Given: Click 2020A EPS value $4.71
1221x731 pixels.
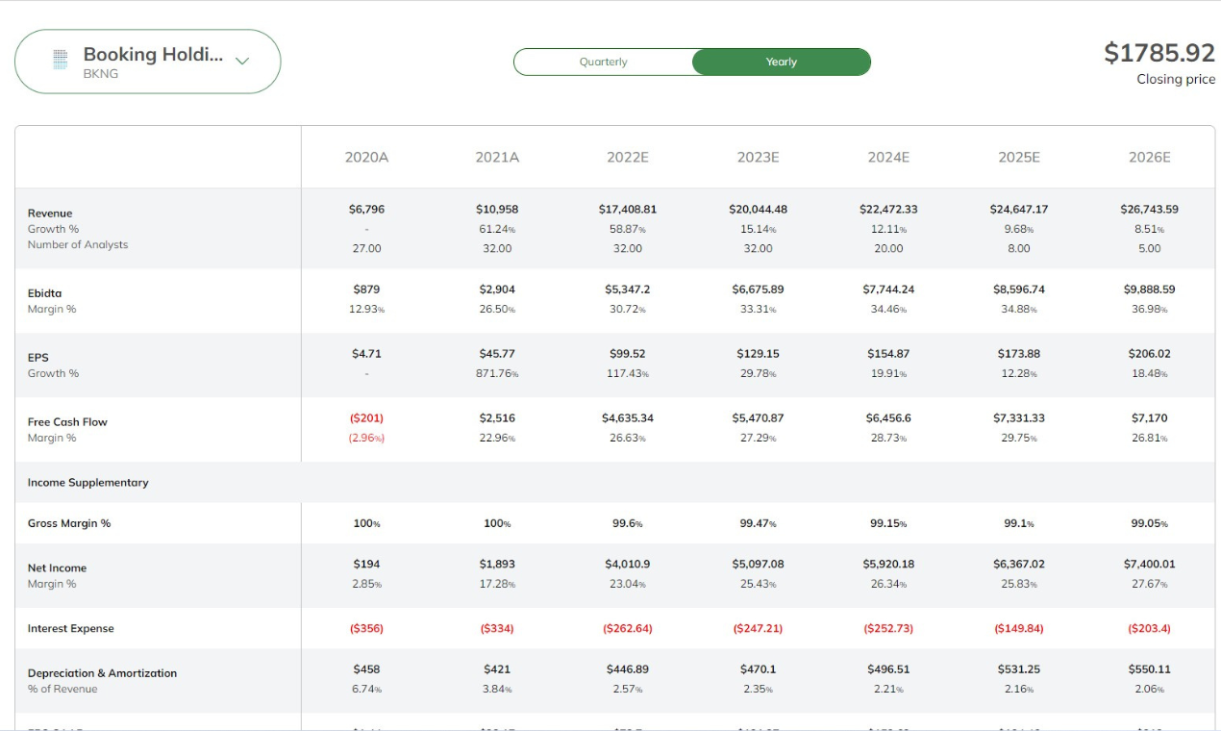Looking at the screenshot, I should (x=366, y=354).
